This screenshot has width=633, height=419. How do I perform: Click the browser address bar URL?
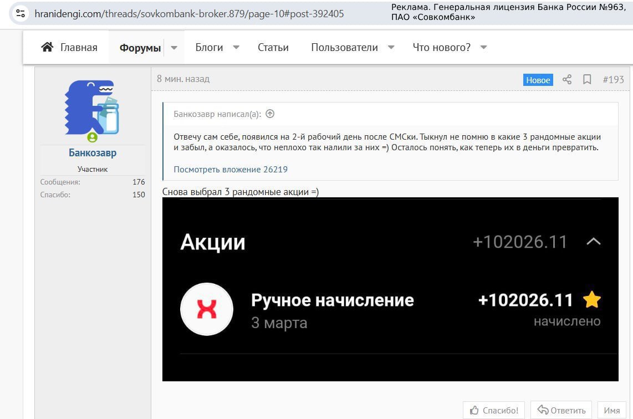coord(188,14)
